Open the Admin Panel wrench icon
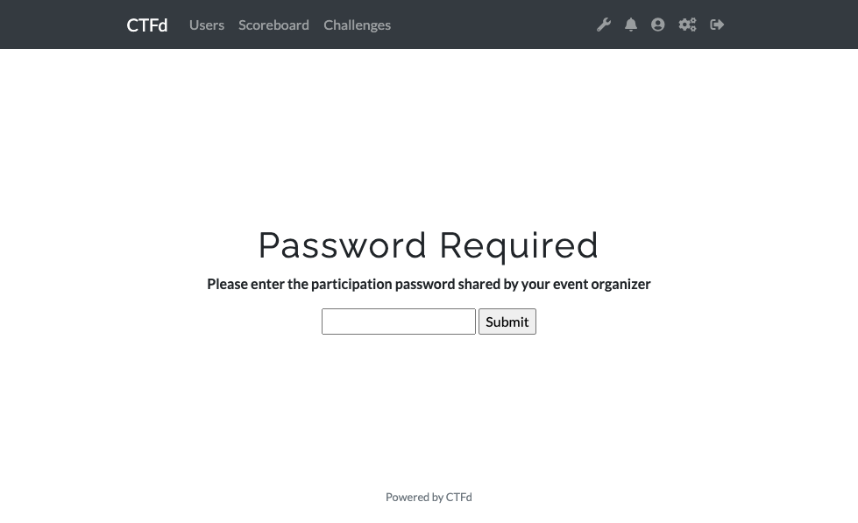Viewport: 858px width, 523px height. [604, 25]
